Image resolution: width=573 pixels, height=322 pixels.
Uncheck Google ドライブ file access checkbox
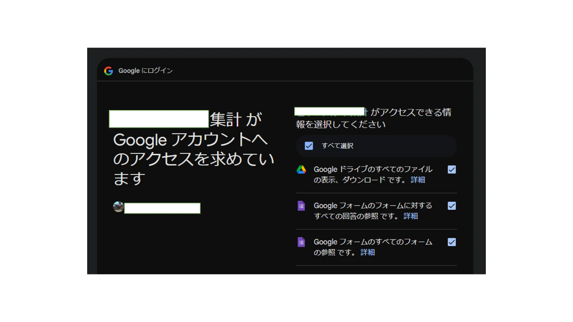tap(452, 169)
